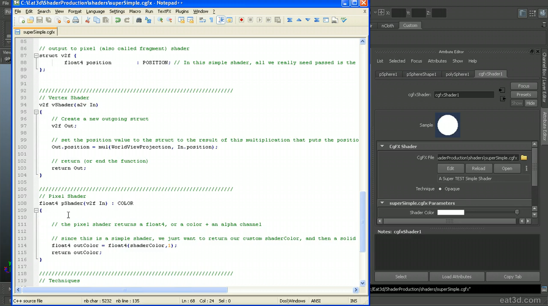Click the cgfxShader name input field
The height and width of the screenshot is (306, 548).
coord(464,95)
